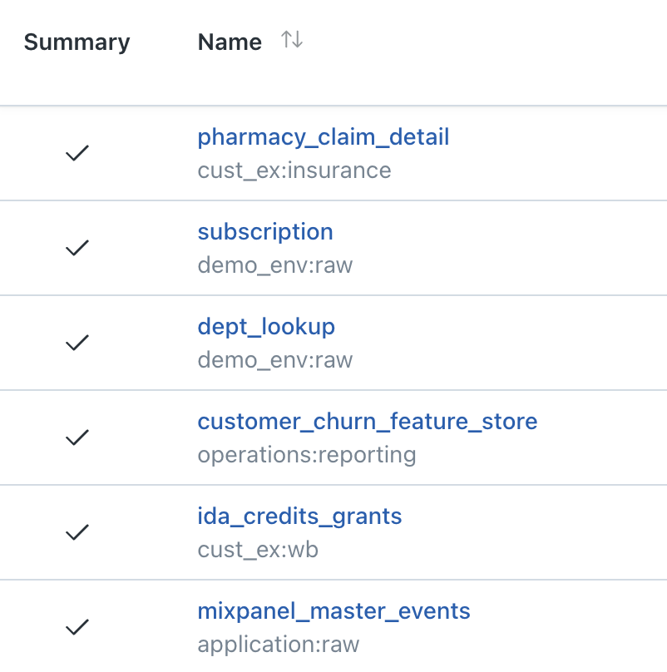Click checkmark icon for subscription row

[x=77, y=248]
